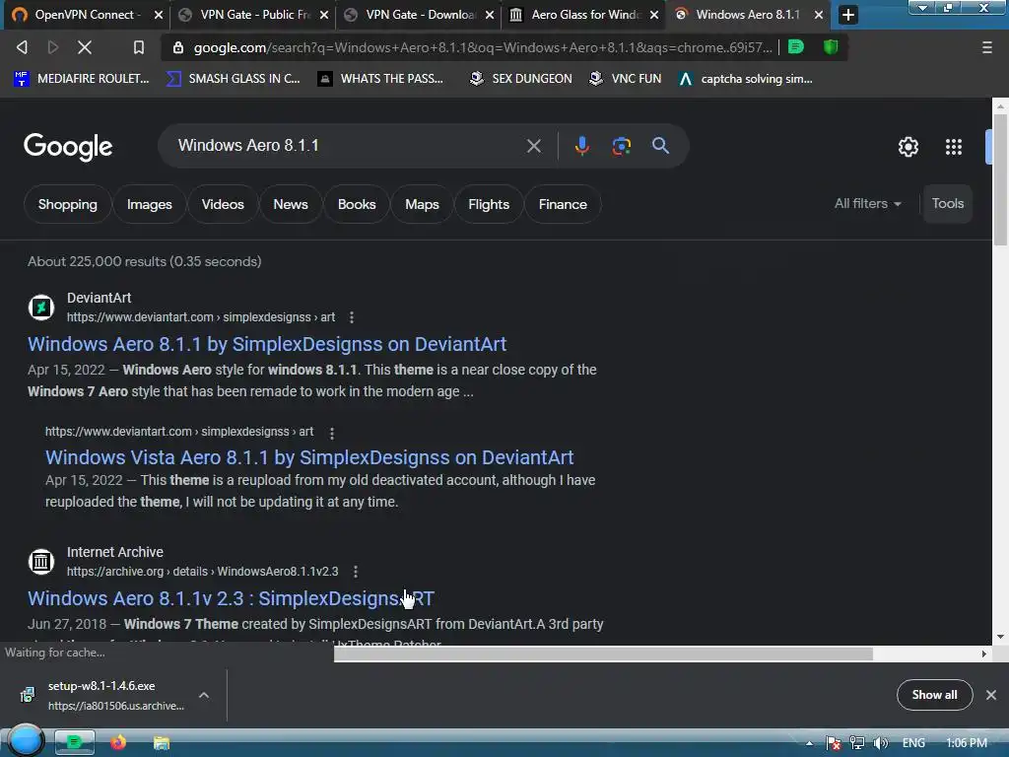Show hidden system tray icons
The height and width of the screenshot is (757, 1009).
click(809, 743)
